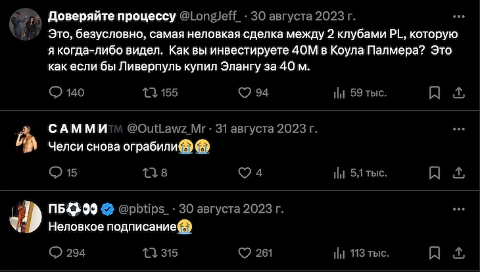Reply to the OutLawz_Mr tweet
Viewport: 480px width, 272px height.
tap(56, 173)
